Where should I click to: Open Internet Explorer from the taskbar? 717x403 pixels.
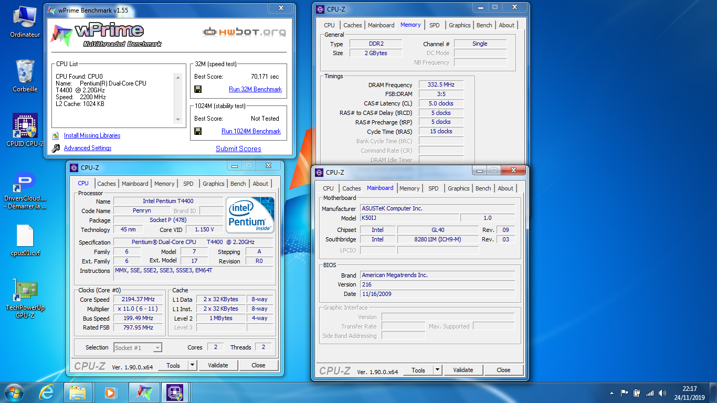pos(47,392)
